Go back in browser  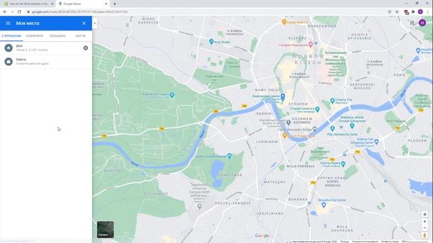tap(5, 12)
